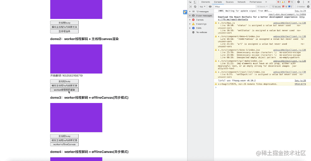Viewport: 311px width, 161px height.
Task: Click blue info icon for 3 info
Action: point(193,28)
